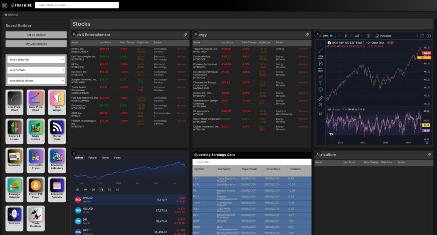The width and height of the screenshot is (437, 235).
Task: Select the ruler measure tool
Action: [320, 98]
